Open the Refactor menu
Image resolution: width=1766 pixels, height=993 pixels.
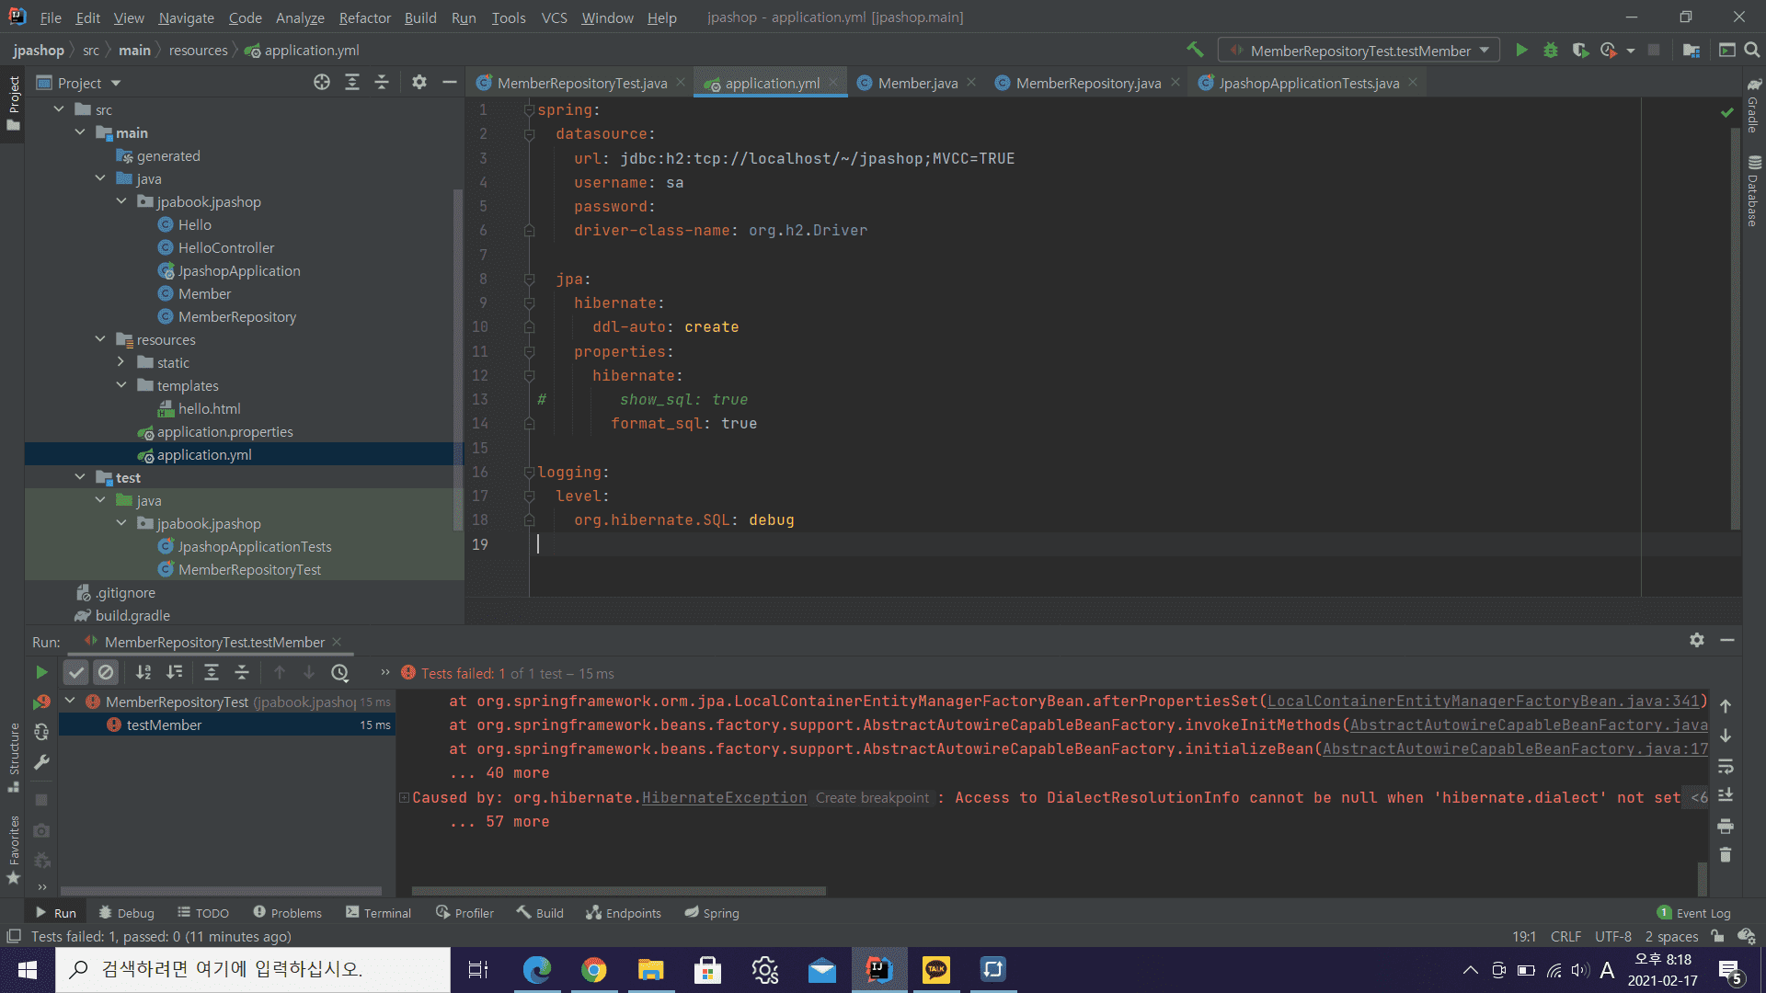[x=364, y=17]
